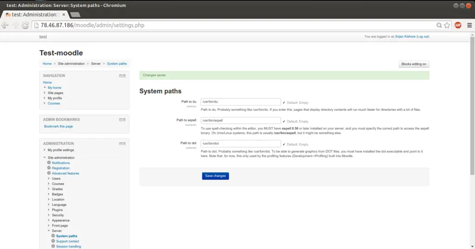Click the gear icon beside Session handling
Viewport: 475px width, 249px height.
(53, 246)
